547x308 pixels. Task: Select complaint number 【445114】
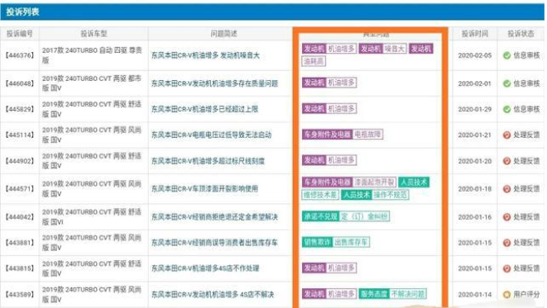click(x=20, y=135)
